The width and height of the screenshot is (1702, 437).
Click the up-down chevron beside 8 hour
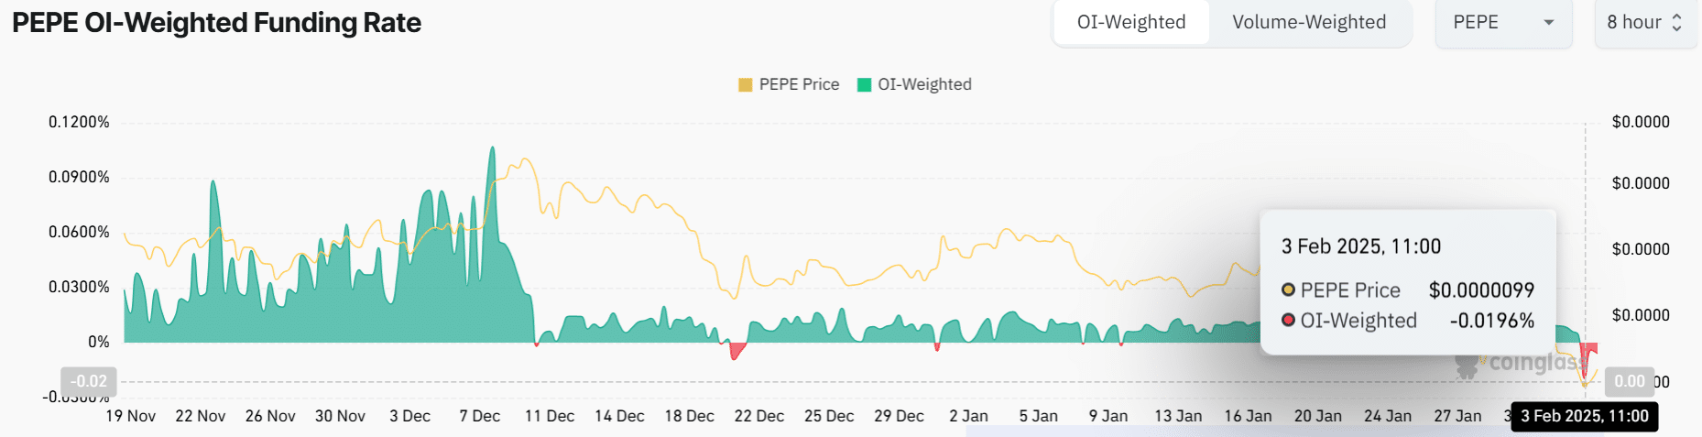click(x=1677, y=22)
